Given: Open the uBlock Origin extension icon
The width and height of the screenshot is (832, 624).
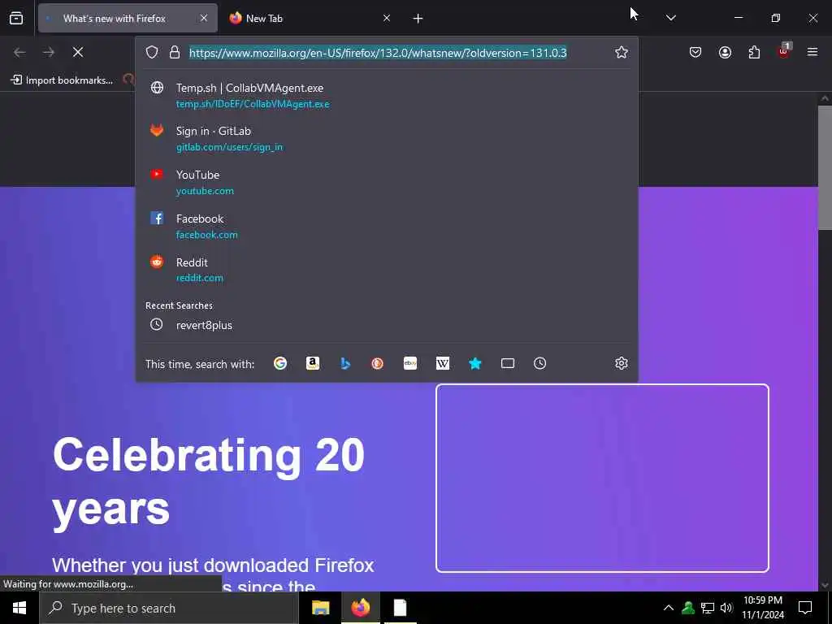Looking at the screenshot, I should (784, 51).
